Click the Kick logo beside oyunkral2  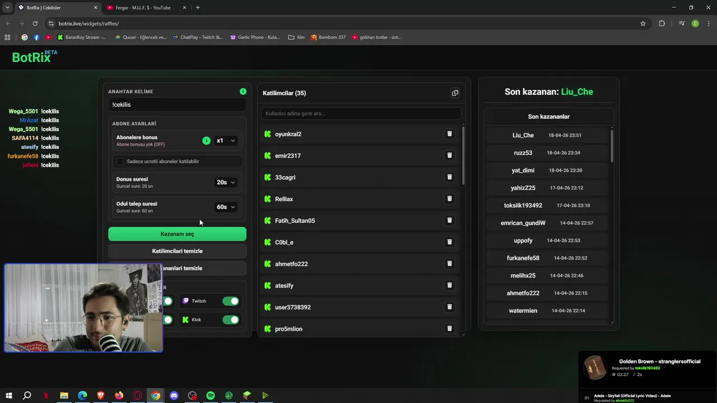[x=268, y=134]
